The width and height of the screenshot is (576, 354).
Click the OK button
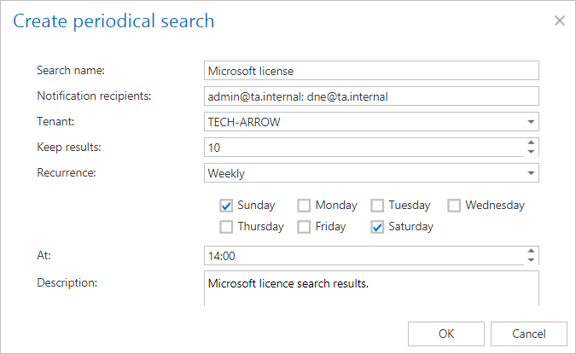446,333
